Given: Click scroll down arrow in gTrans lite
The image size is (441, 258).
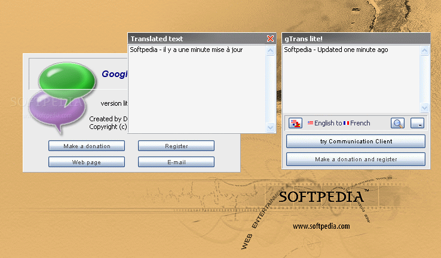Looking at the screenshot, I should pyautogui.click(x=424, y=107).
